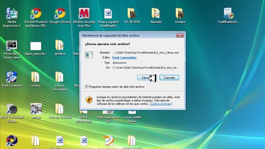This screenshot has width=265, height=149.
Task: Select the gustavo folder
Action: coord(60,48)
